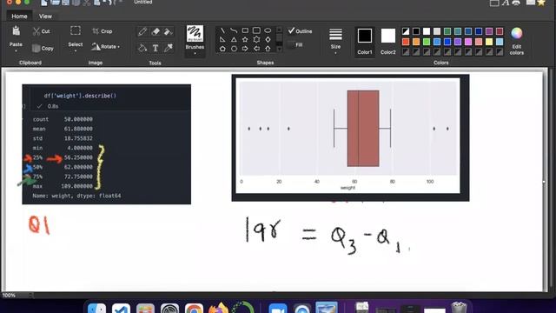Click the italic A icon in title bar
This screenshot has height=313, width=556.
pos(506,3)
